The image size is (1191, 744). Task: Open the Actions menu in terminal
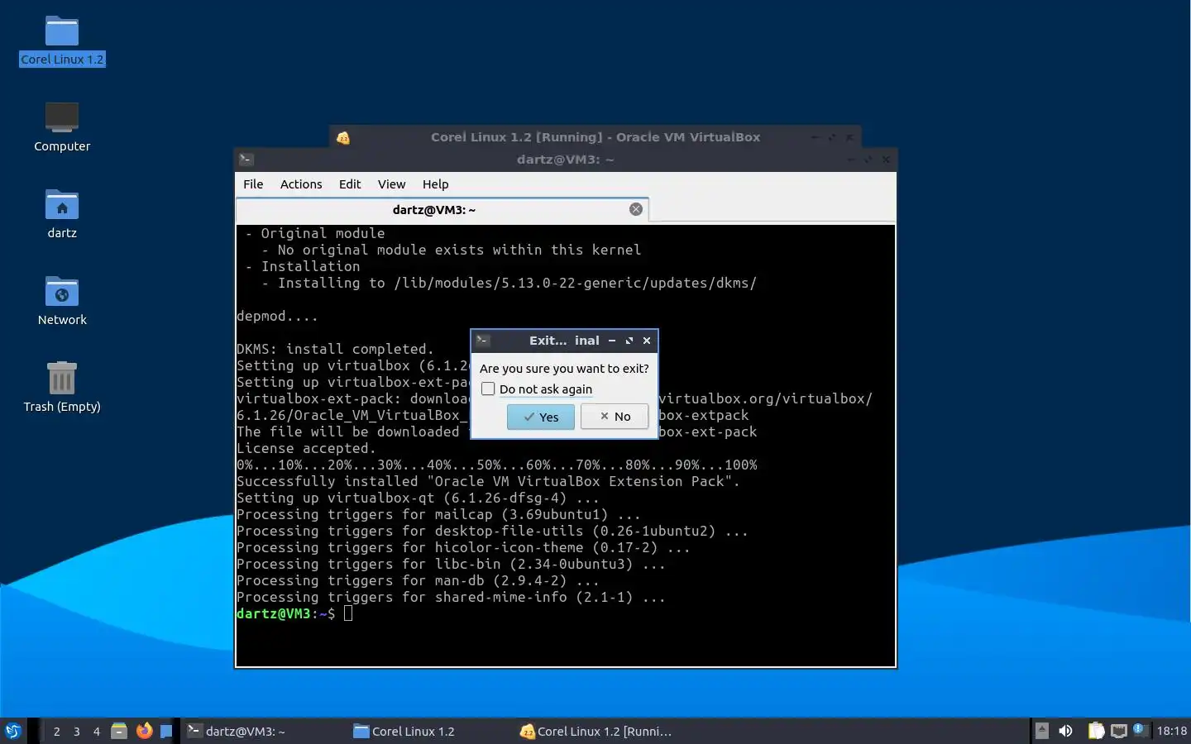pos(301,184)
